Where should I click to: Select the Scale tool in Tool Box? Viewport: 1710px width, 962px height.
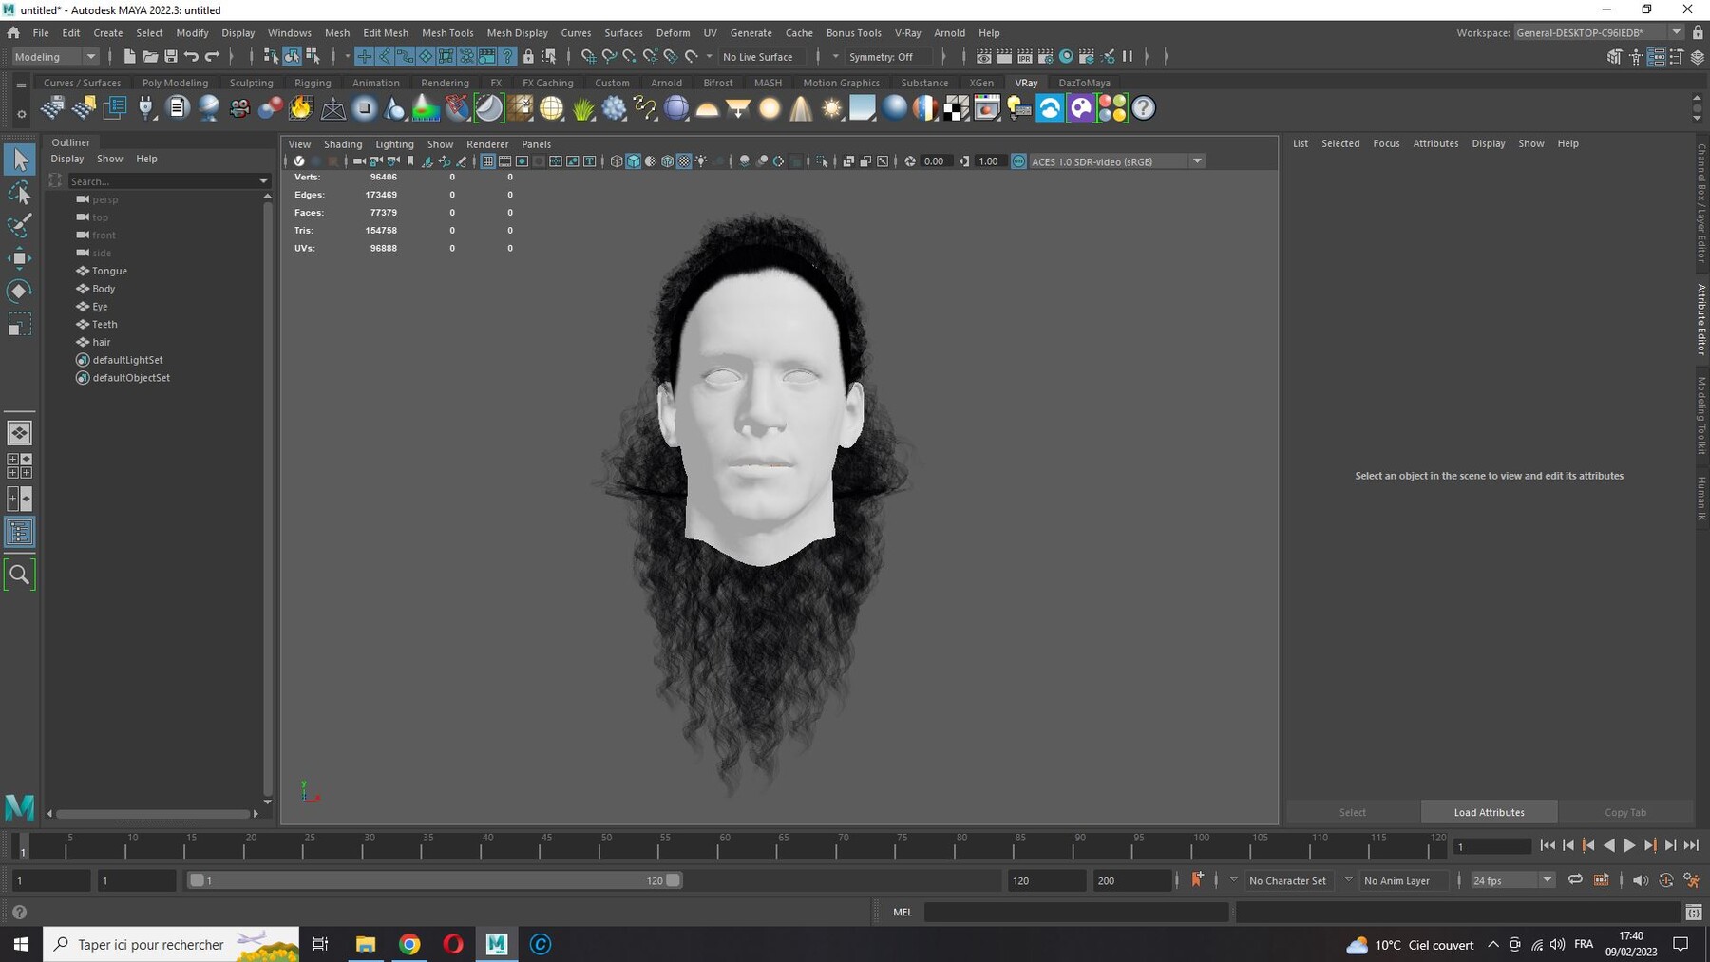click(x=19, y=325)
